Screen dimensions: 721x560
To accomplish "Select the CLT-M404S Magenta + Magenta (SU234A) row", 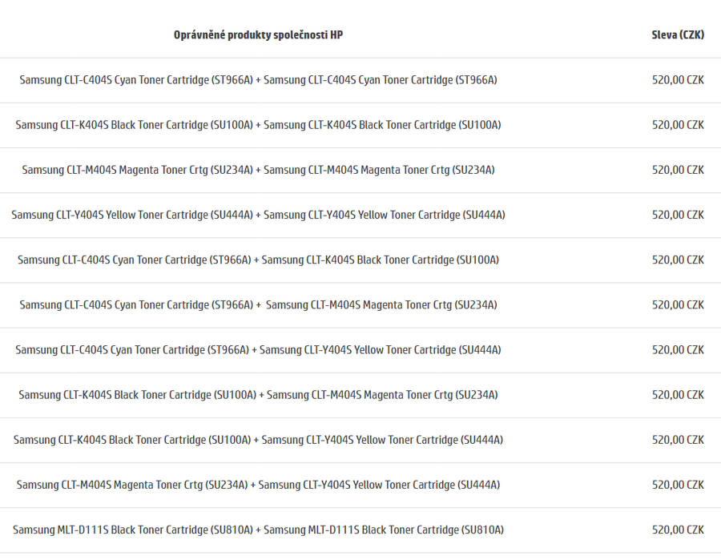I will pos(360,171).
